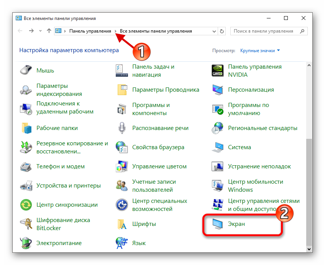The height and width of the screenshot is (265, 325).
Task: Open the Экран display link
Action: point(236,224)
